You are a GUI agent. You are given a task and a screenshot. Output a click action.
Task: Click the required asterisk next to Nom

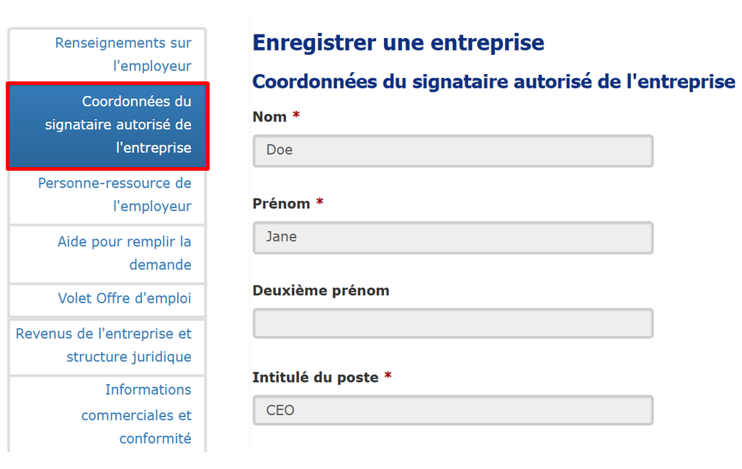pos(295,114)
